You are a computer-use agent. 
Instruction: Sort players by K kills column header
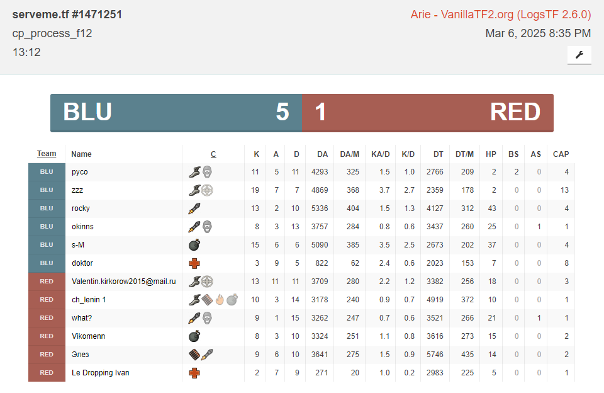point(256,154)
